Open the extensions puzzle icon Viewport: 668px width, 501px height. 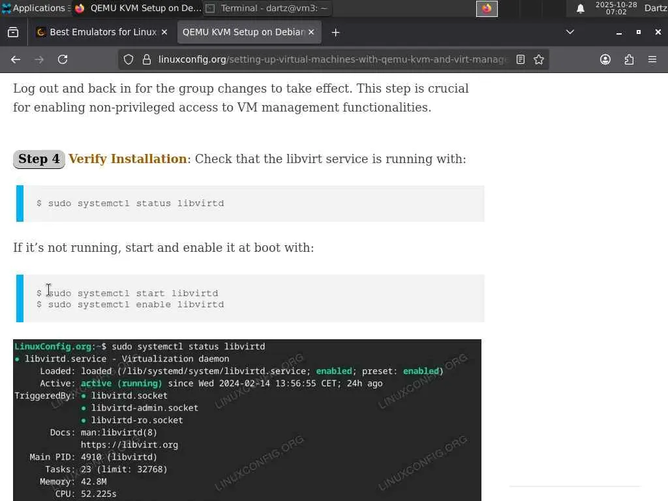629,59
